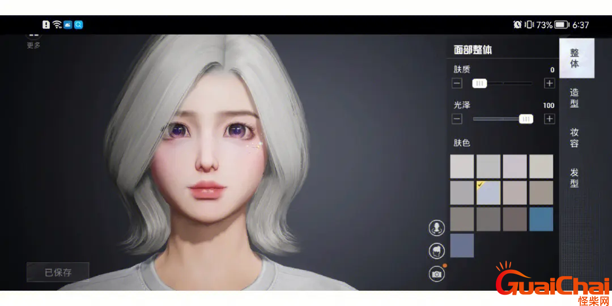Switch to the 造型 tab

click(574, 98)
